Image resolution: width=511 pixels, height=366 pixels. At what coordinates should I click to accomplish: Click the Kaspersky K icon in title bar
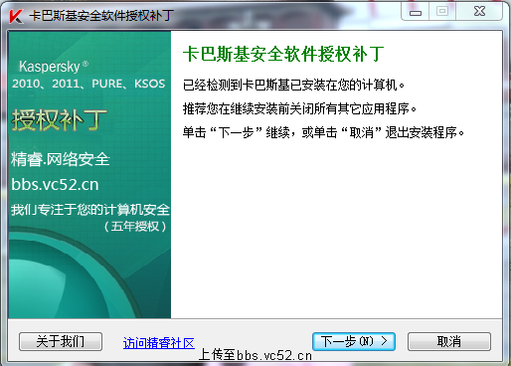pos(16,16)
